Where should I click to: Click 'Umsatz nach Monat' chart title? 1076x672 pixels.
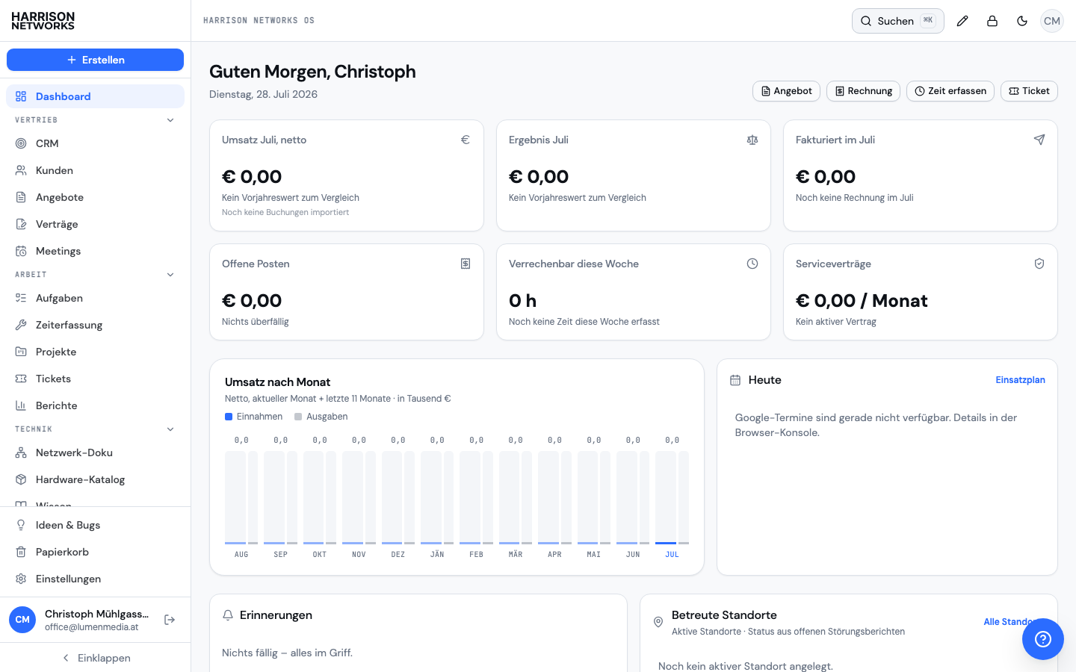(277, 382)
